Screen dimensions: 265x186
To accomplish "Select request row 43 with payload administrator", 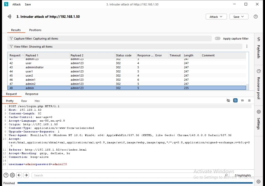I will (x=127, y=67).
